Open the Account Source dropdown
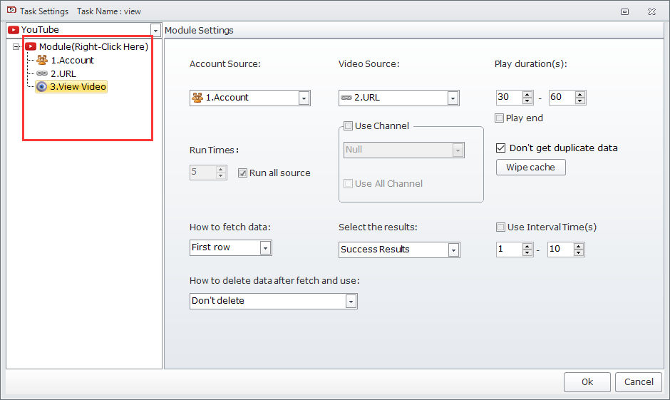Viewport: 670px width, 400px height. pos(304,98)
